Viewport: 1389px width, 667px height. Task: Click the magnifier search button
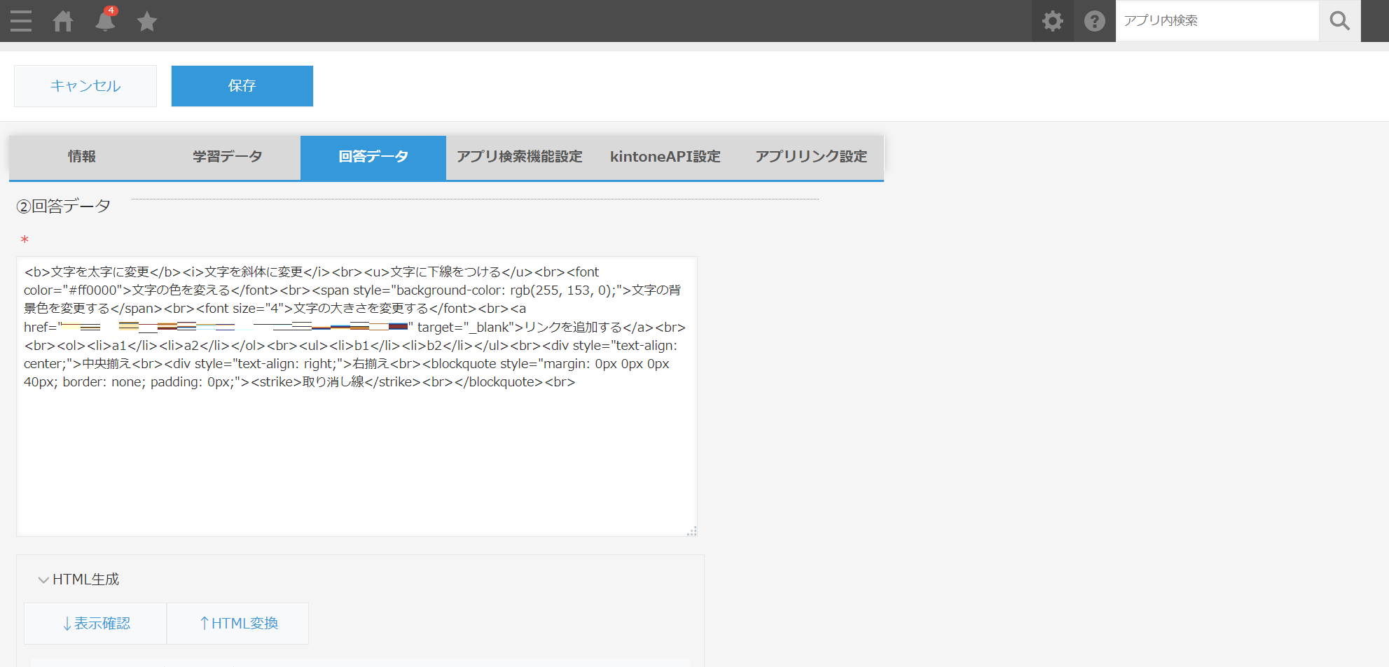(x=1339, y=21)
